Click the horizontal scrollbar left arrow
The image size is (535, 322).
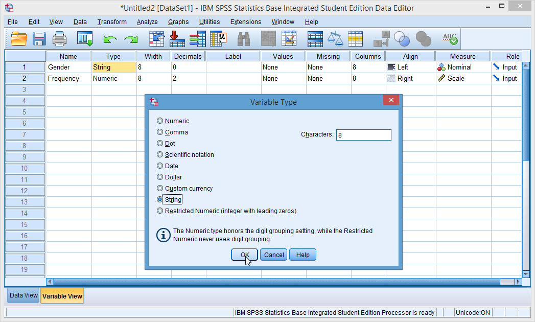(x=50, y=282)
